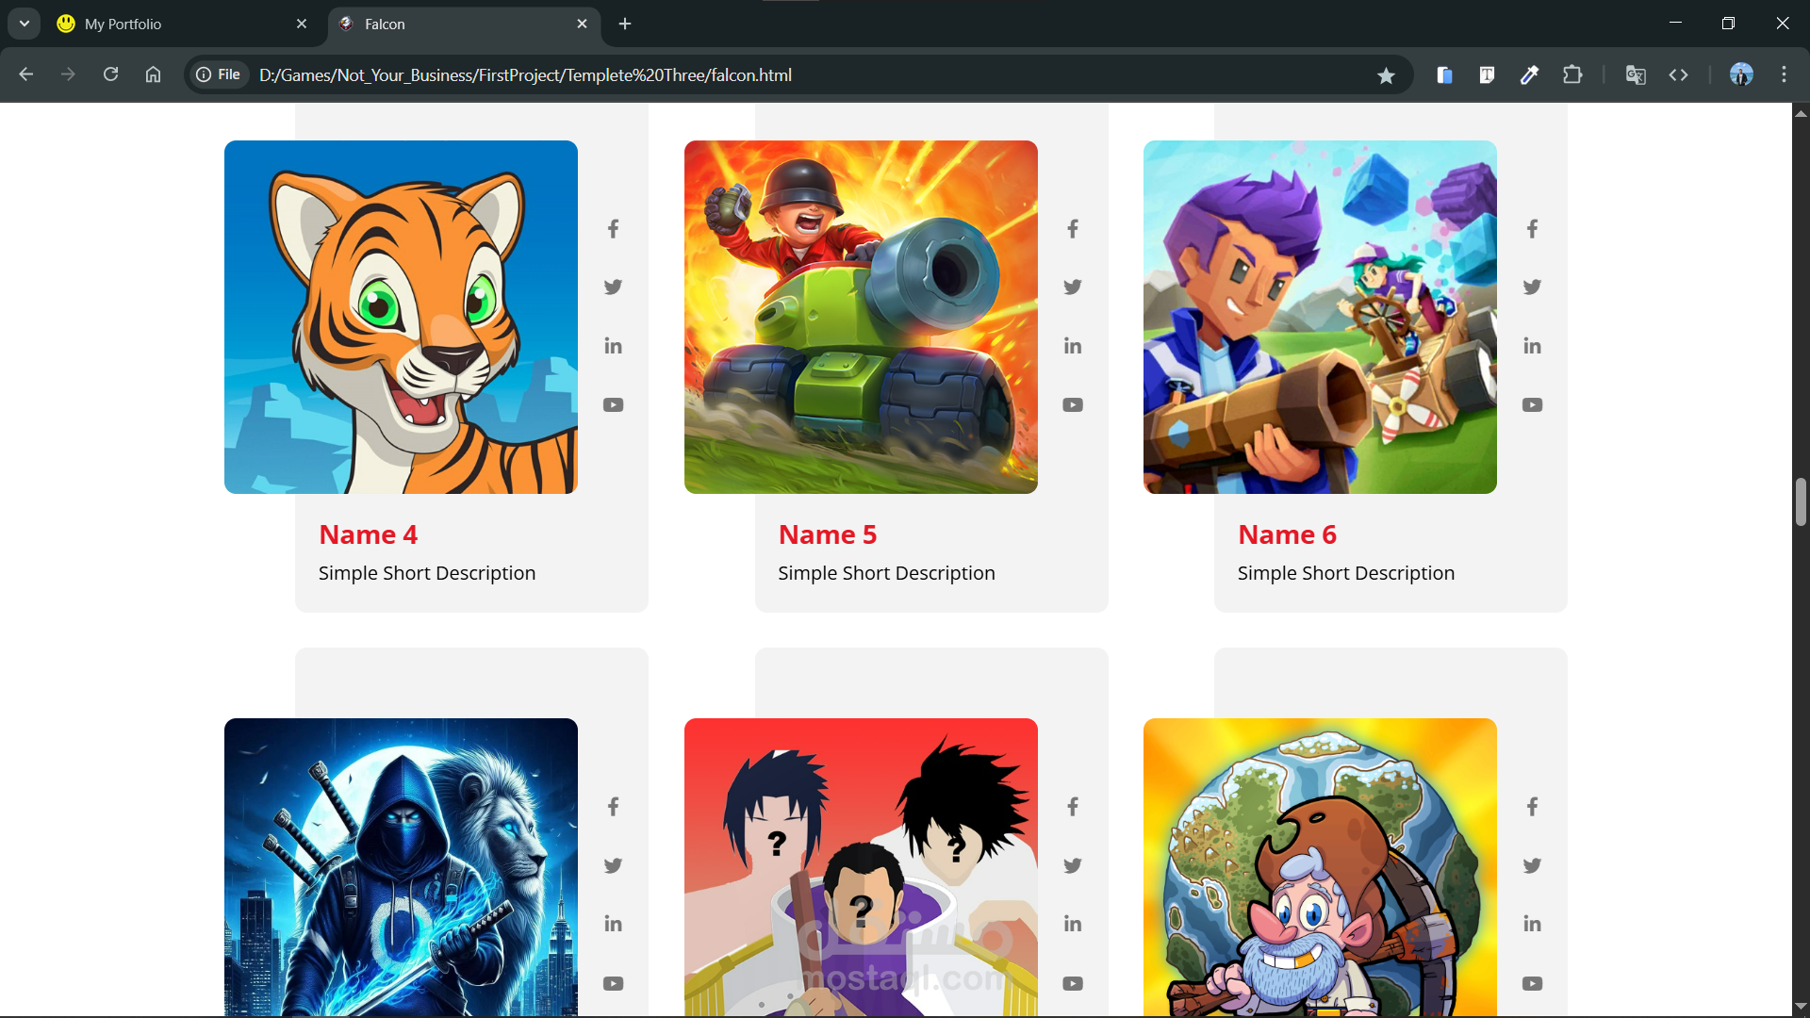This screenshot has height=1018, width=1810.
Task: Select the Falcon tab
Action: coord(462,24)
